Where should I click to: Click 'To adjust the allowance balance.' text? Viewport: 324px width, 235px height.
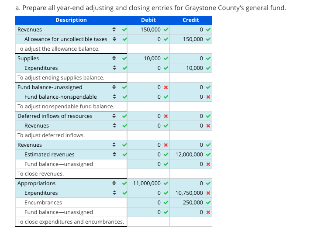click(x=59, y=49)
